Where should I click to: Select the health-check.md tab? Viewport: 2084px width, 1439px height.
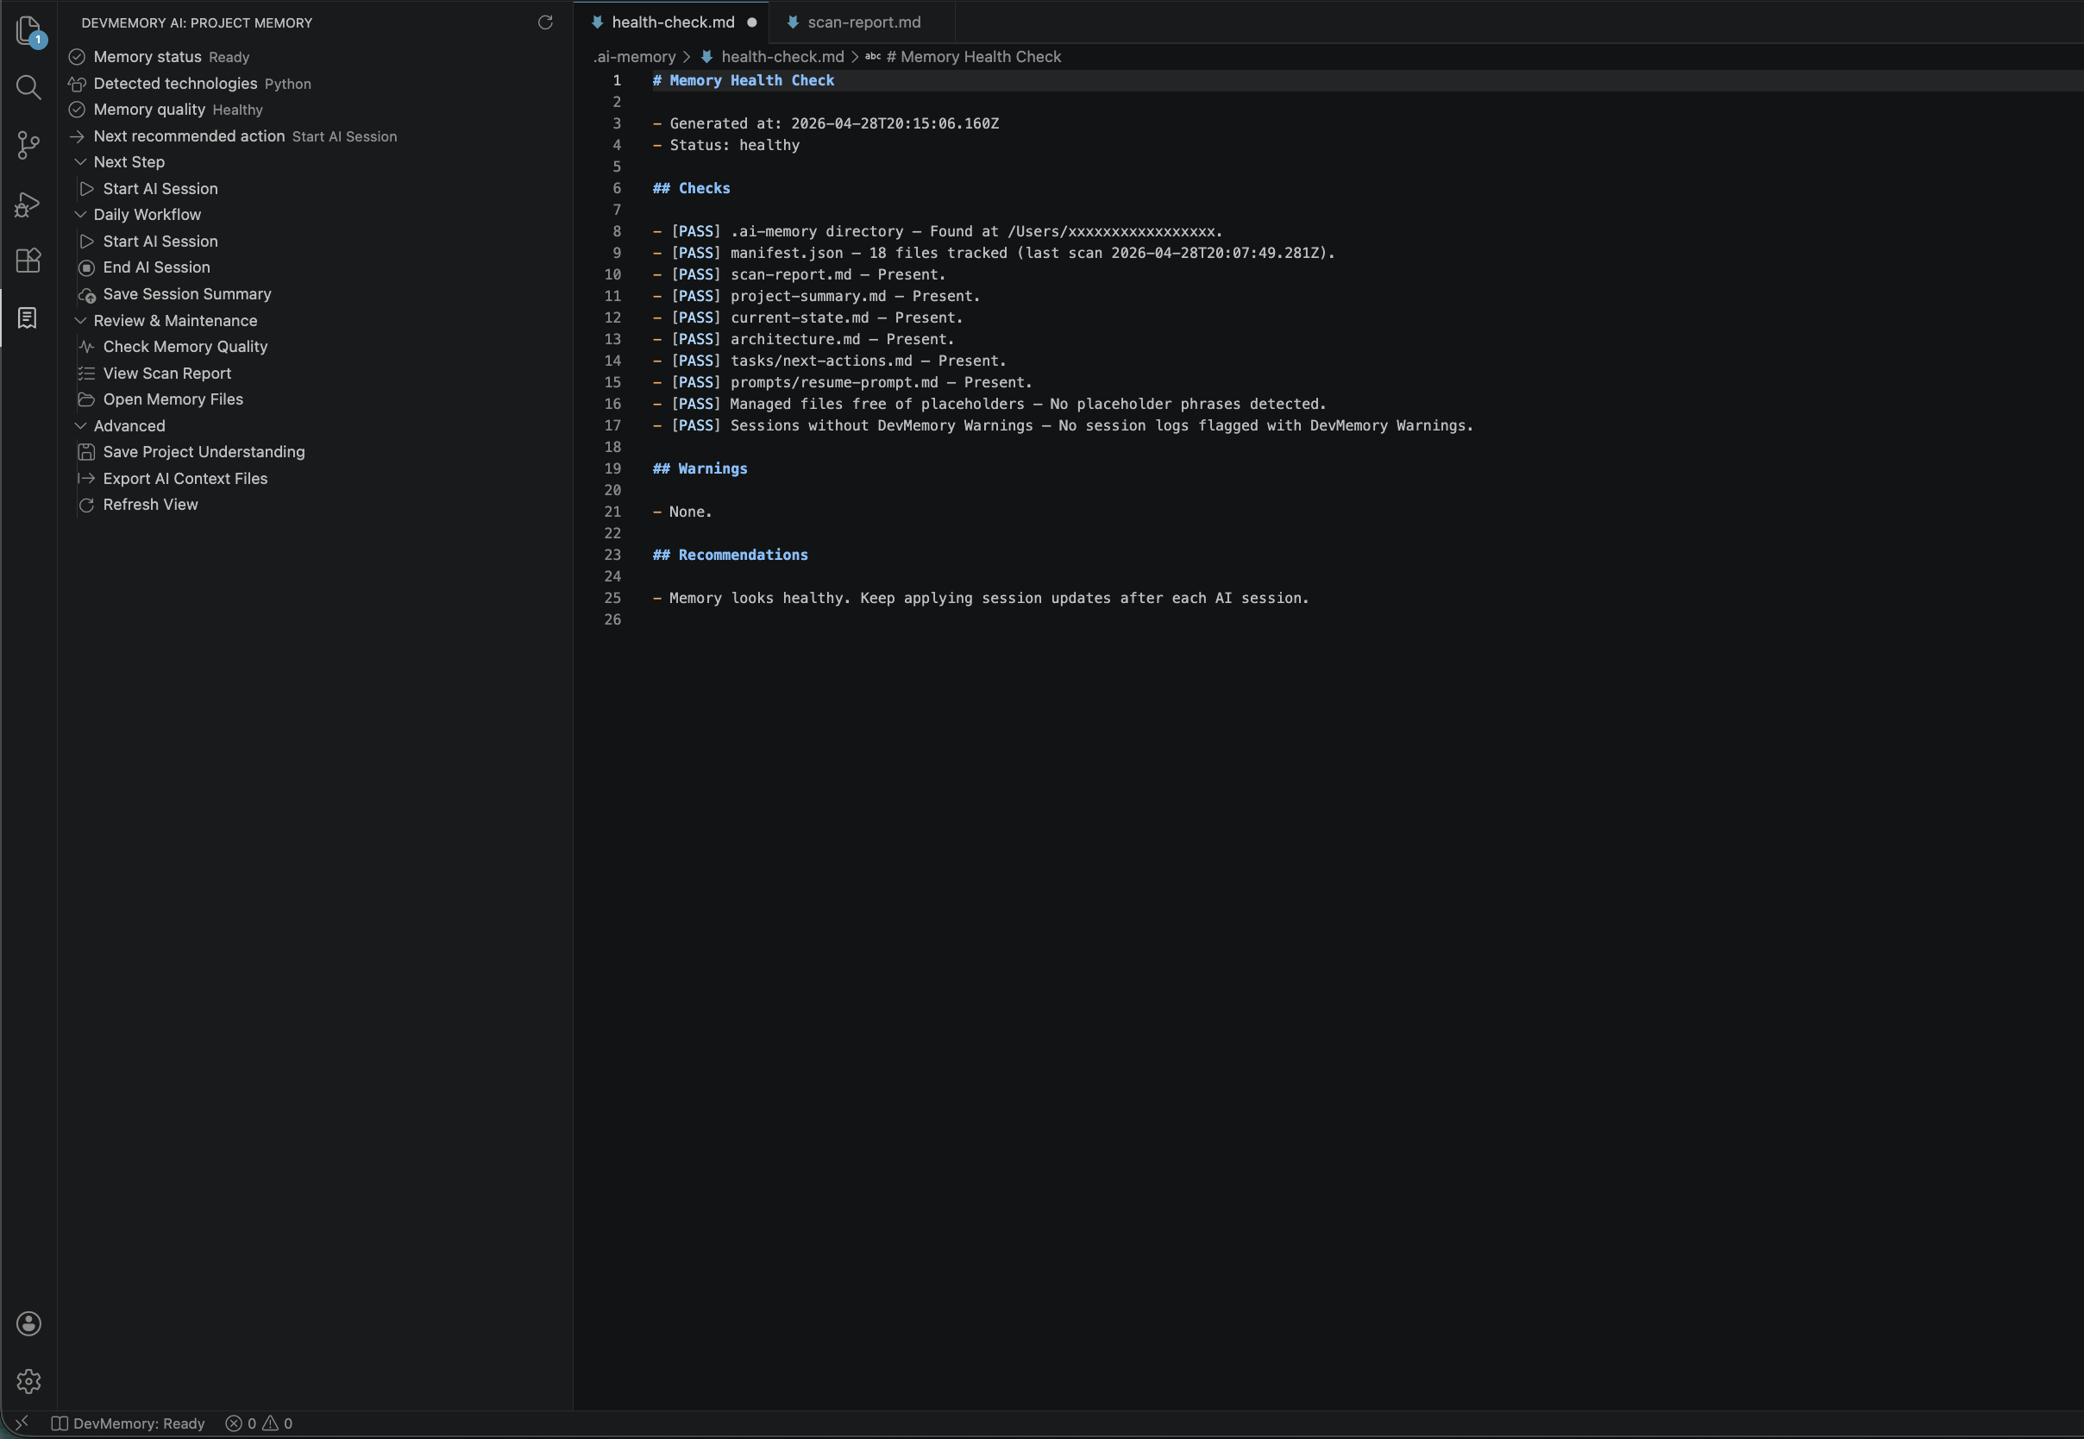673,22
